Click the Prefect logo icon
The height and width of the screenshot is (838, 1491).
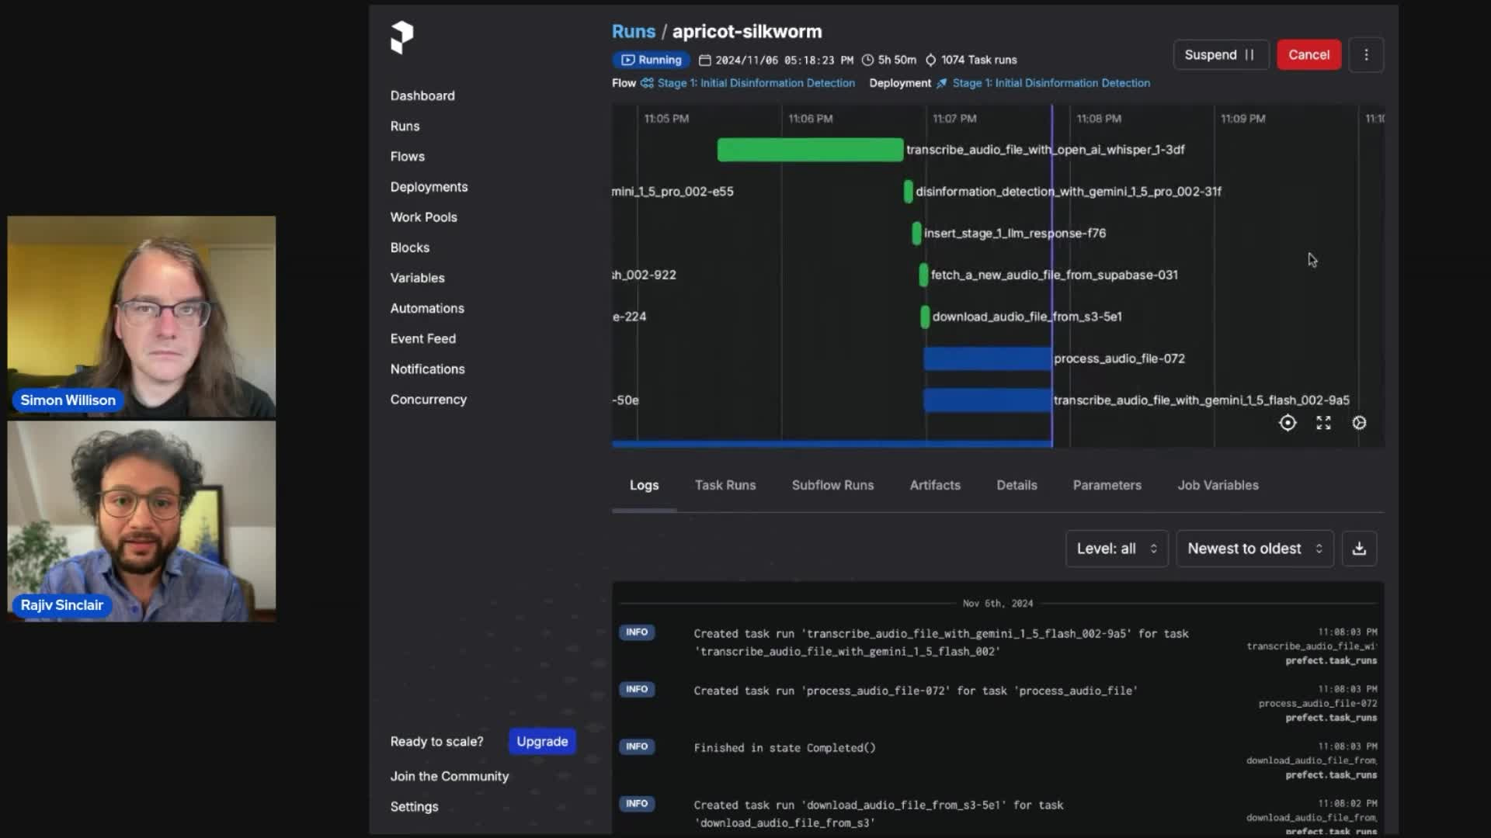(401, 36)
